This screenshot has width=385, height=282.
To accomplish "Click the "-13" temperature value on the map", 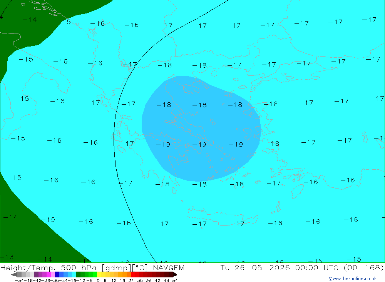I will (x=7, y=257).
